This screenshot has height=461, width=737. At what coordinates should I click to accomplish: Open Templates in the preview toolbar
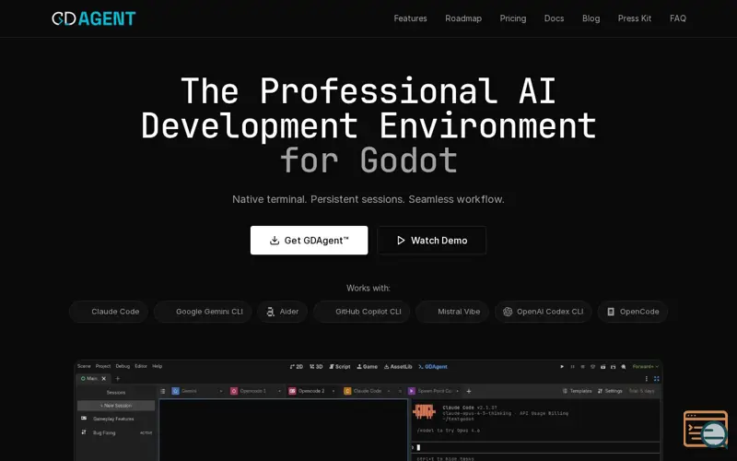click(x=577, y=391)
